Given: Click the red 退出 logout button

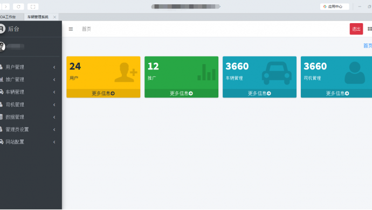Looking at the screenshot, I should tap(356, 29).
